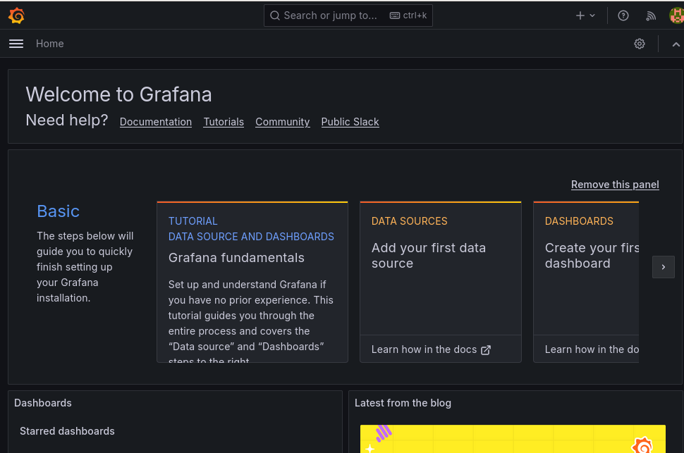
Task: Click the Basic heading text
Action: click(x=58, y=211)
